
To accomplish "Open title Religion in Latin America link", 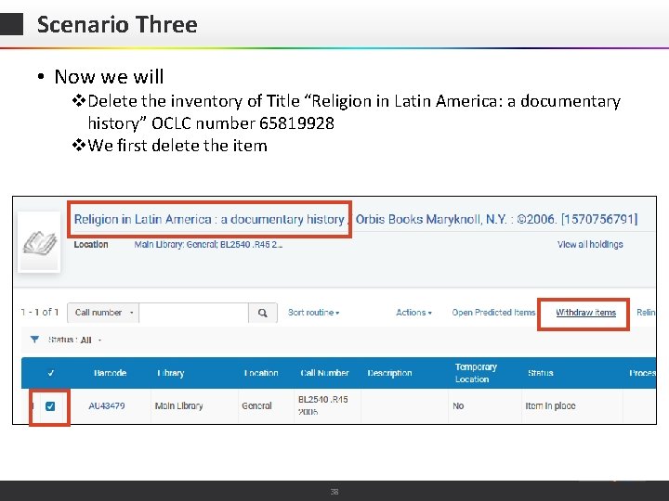I will point(209,219).
